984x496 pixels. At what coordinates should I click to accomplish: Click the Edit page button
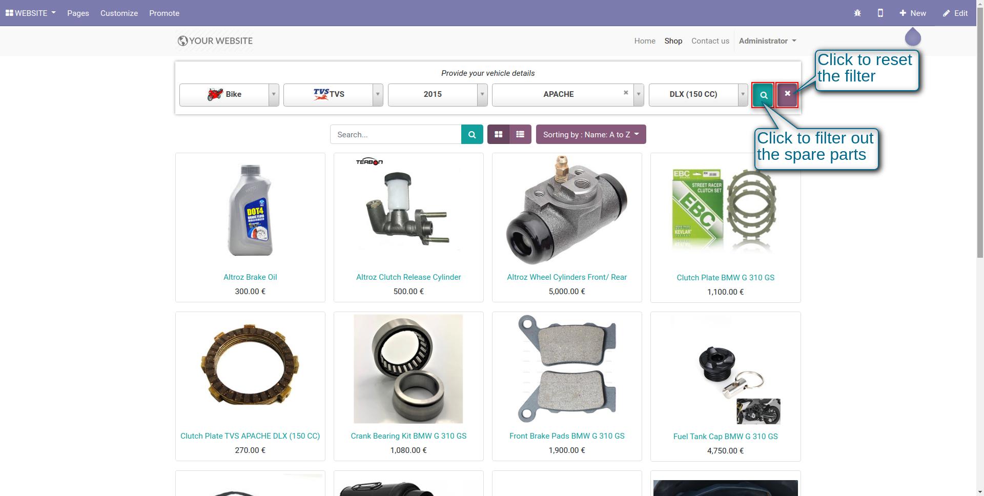point(955,13)
